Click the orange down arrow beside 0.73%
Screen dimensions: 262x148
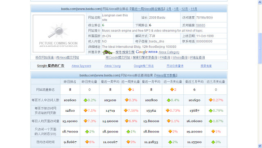167,110
